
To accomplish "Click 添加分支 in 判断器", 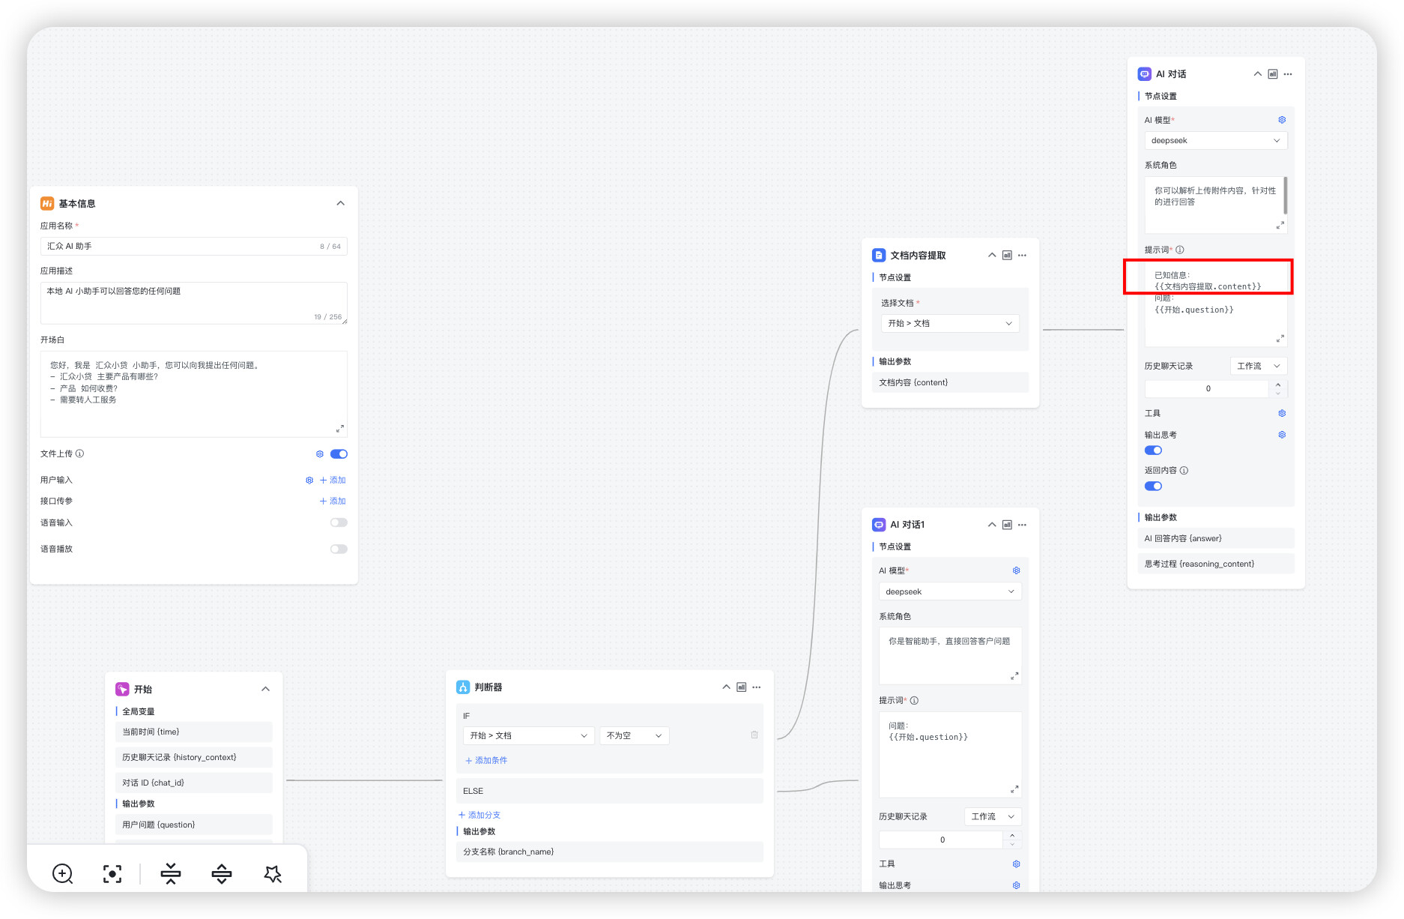I will click(479, 815).
